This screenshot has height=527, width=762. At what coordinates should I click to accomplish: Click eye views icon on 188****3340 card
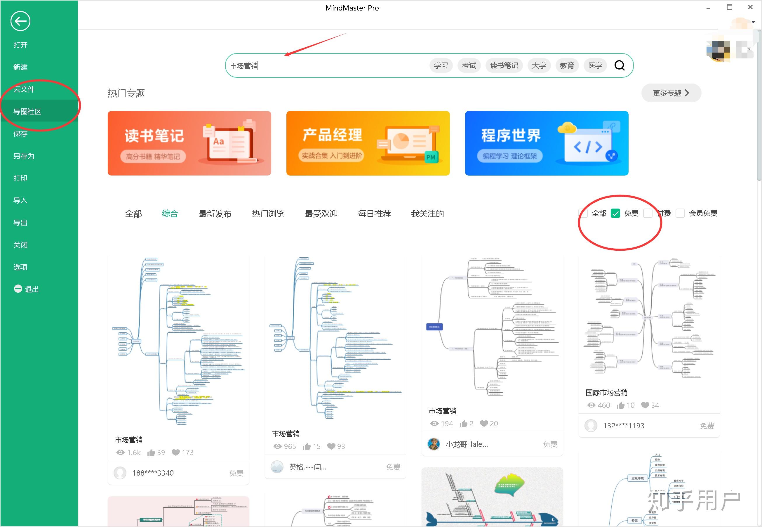point(121,453)
